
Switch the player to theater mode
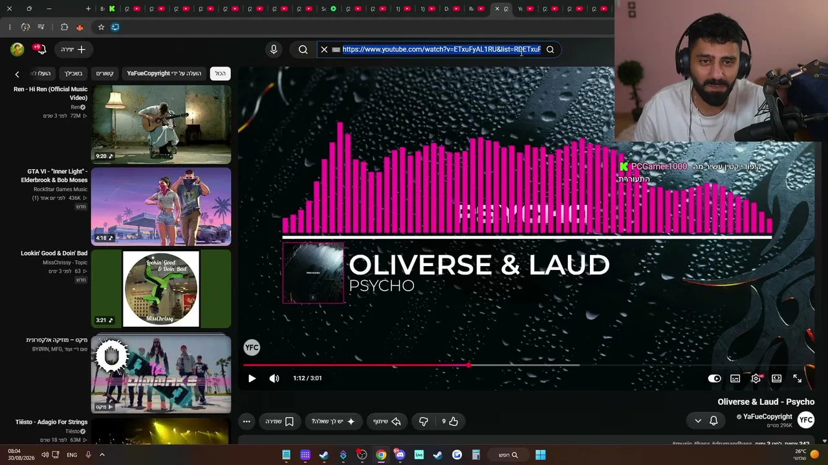pos(776,378)
